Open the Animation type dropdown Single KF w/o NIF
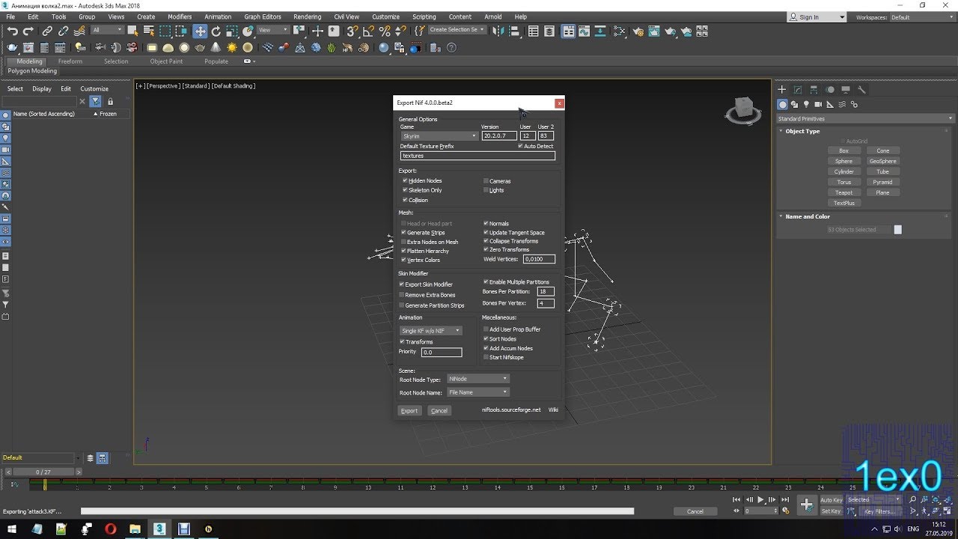The image size is (958, 539). coord(430,331)
